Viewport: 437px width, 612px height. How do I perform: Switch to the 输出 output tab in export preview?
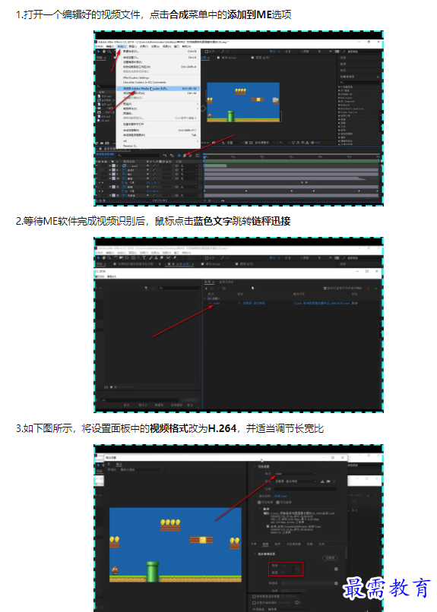119,464
